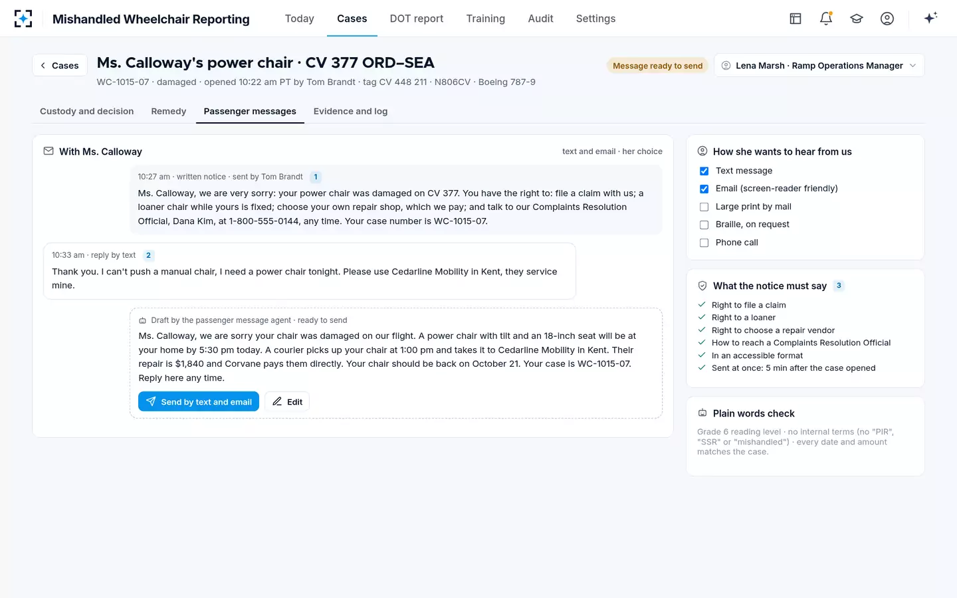Open the Training section
The image size is (957, 598).
486,19
